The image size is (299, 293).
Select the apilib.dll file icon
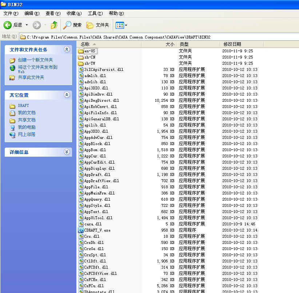(x=81, y=125)
